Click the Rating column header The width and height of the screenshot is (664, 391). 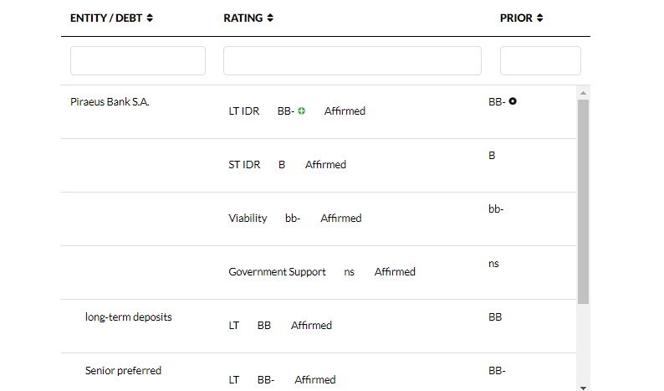(243, 18)
